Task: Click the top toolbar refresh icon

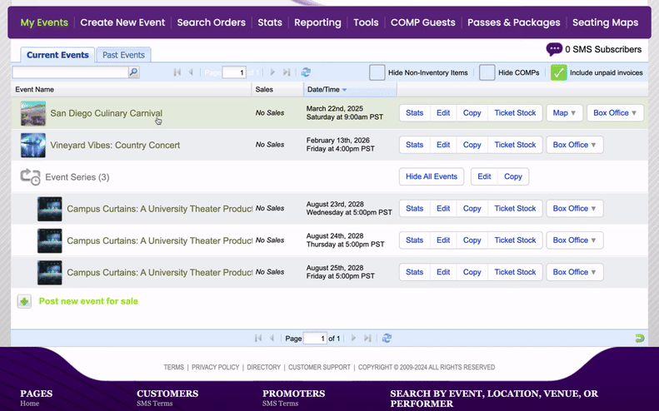Action: [306, 73]
